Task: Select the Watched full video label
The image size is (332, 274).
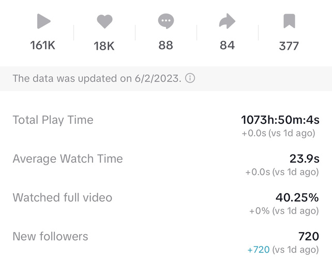Action: (62, 198)
